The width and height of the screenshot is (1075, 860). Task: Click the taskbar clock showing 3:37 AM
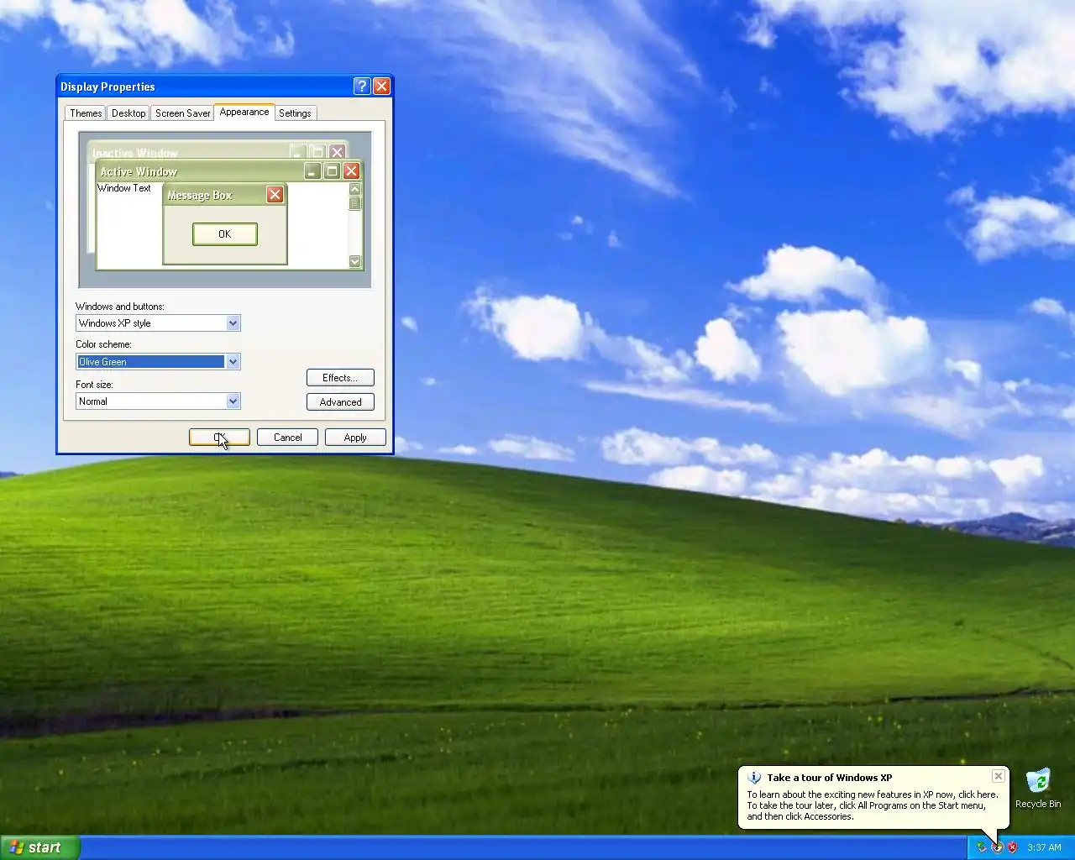[1044, 847]
